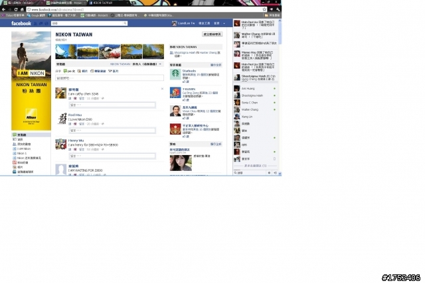Dismiss the cathy chen post with X
Viewport: 425px width, 283px height.
[x=162, y=89]
